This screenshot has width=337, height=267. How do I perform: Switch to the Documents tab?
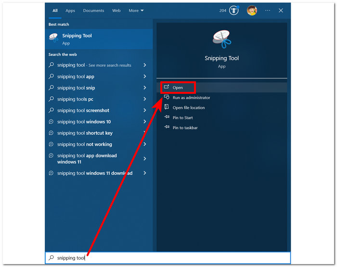click(93, 10)
